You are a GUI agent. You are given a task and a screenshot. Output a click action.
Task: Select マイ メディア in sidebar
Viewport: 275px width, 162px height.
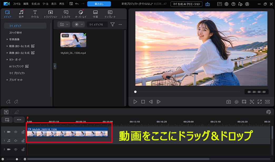click(x=25, y=26)
